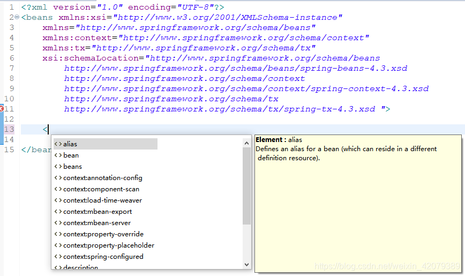The image size is (465, 276).
Task: Click the suggestion list scroll up arrow
Action: coord(246,143)
